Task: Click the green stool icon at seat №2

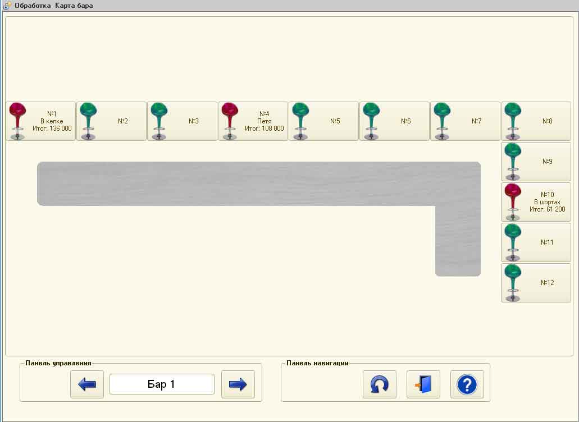Action: pyautogui.click(x=88, y=120)
